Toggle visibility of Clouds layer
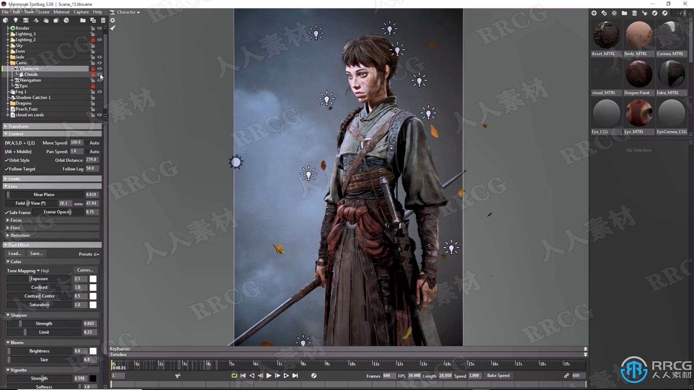This screenshot has height=390, width=694. click(x=100, y=74)
